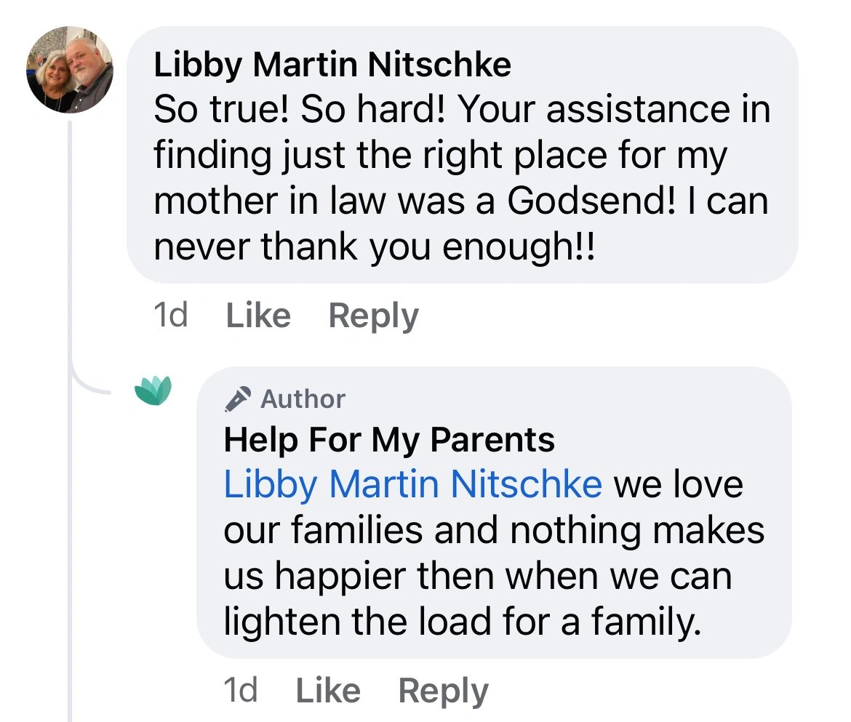Click the microphone icon beside Author
This screenshot has height=722, width=851.
click(237, 398)
